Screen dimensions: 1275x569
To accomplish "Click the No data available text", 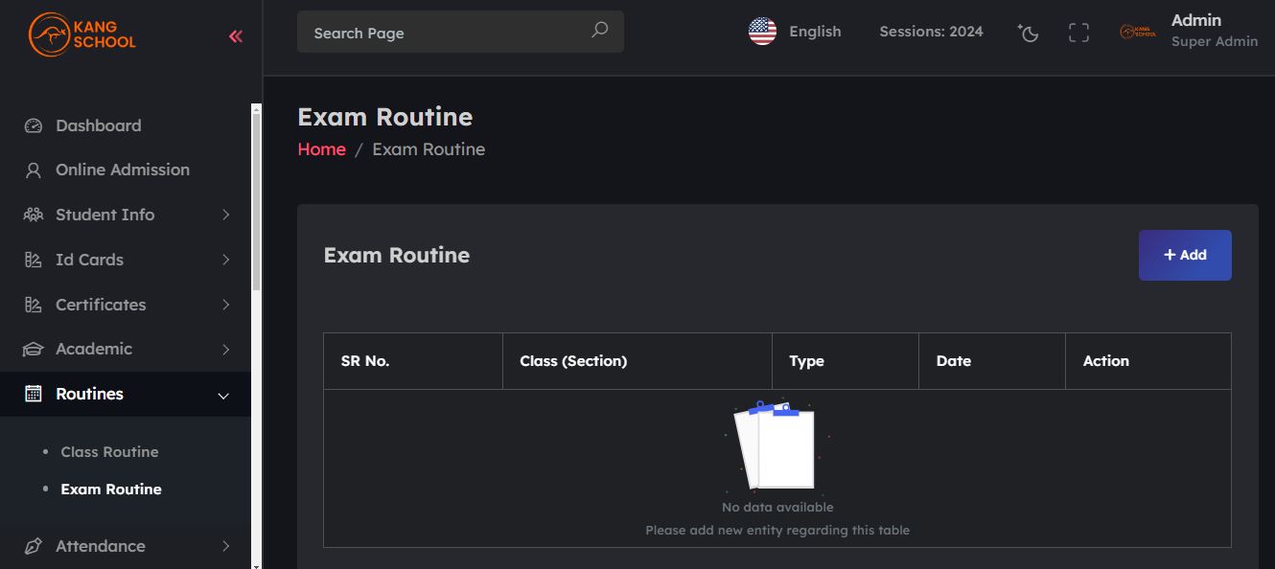I will pyautogui.click(x=777, y=507).
